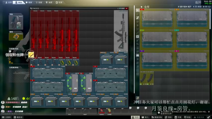Click the red Salewa quick-slot item

coord(102,111)
